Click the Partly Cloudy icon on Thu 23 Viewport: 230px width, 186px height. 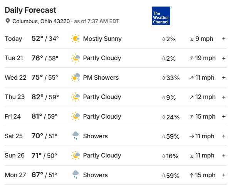[x=76, y=97]
